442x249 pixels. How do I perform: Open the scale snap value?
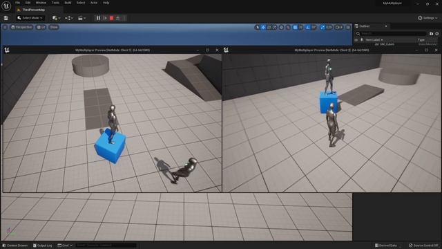tap(329, 28)
